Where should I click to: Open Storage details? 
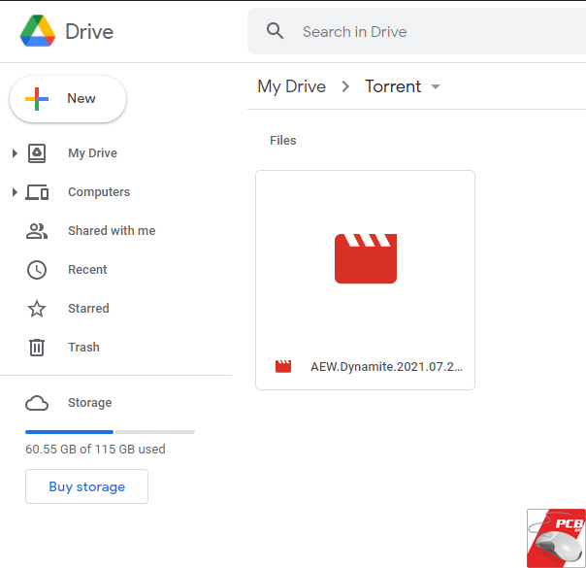pos(89,403)
